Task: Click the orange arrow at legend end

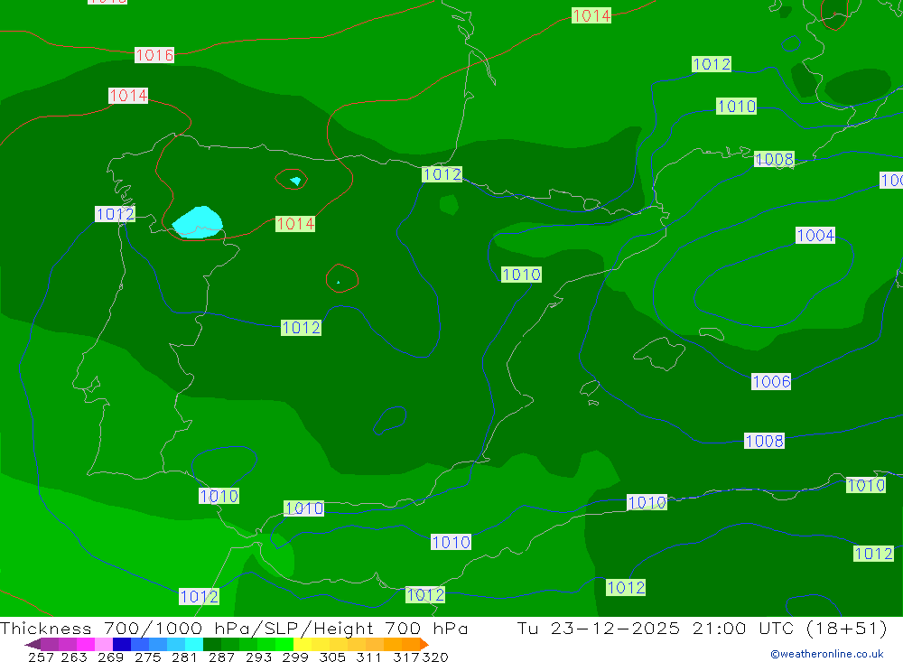Action: pyautogui.click(x=424, y=644)
